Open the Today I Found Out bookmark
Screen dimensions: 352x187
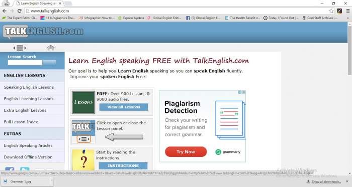pos(281,18)
